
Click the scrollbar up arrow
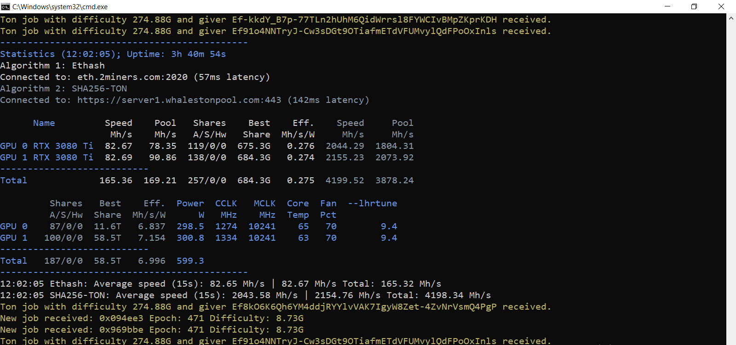pyautogui.click(x=731, y=18)
